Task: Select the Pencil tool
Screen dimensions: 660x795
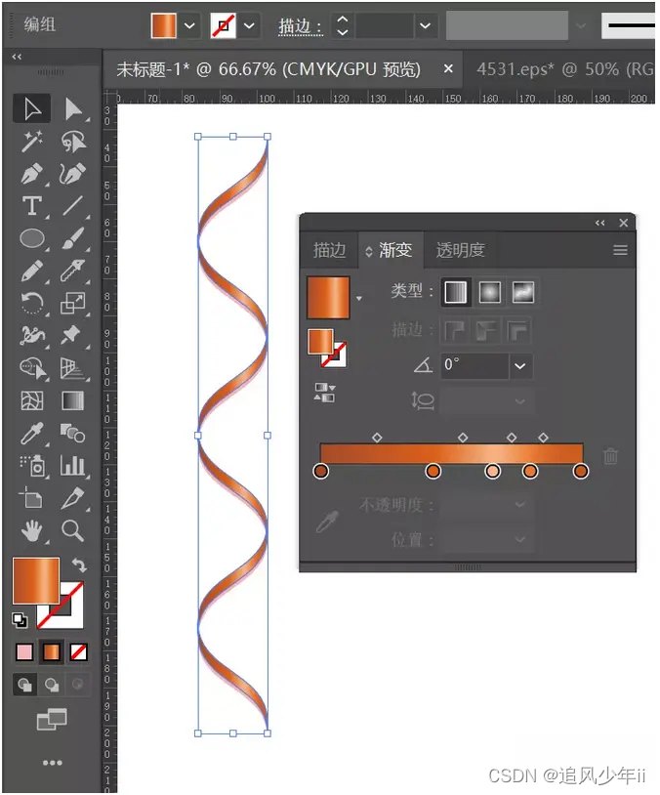Action: (x=32, y=271)
